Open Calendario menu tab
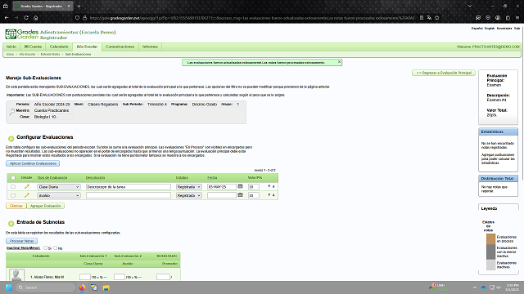This screenshot has width=524, height=294. [x=59, y=47]
